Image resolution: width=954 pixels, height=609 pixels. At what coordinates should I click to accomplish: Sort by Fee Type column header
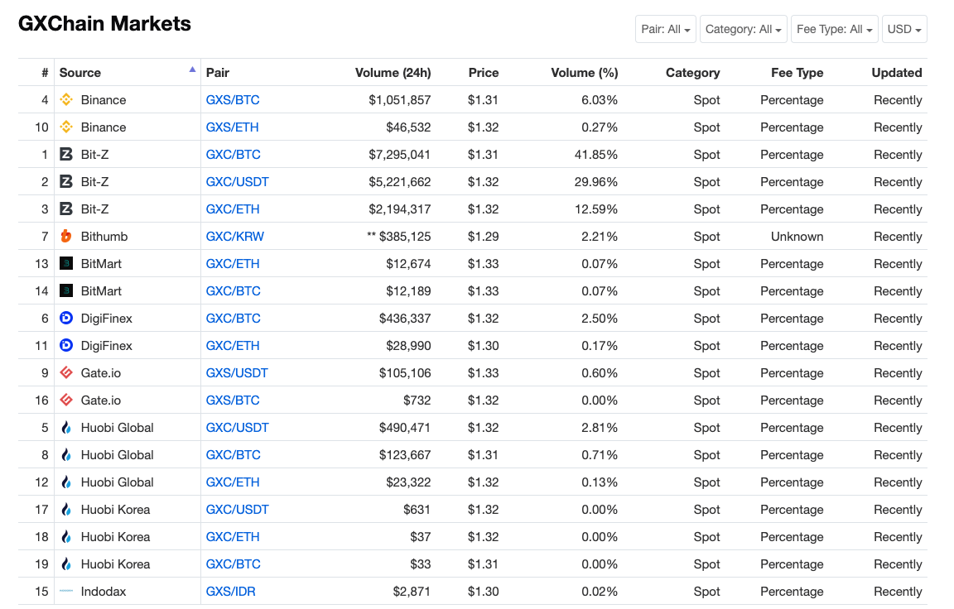click(797, 73)
